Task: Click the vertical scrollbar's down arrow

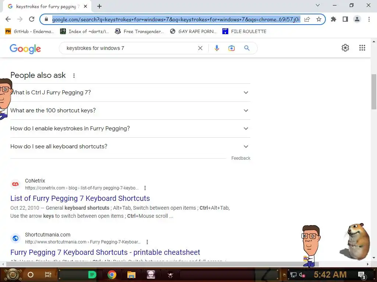Action: (x=374, y=258)
